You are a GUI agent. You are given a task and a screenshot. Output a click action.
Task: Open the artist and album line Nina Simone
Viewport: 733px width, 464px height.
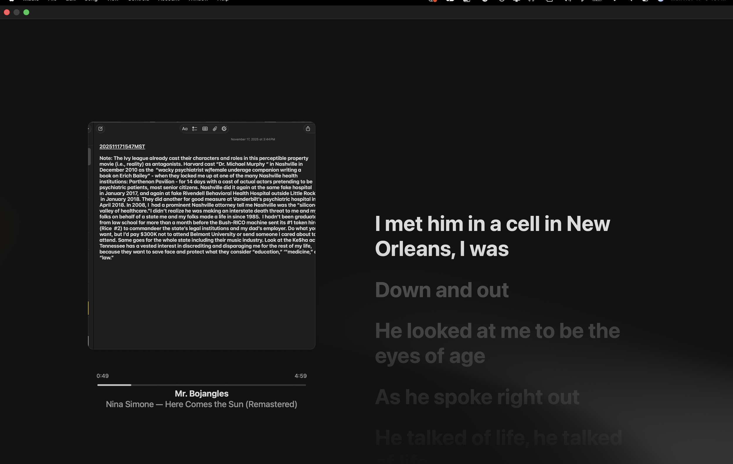click(201, 404)
